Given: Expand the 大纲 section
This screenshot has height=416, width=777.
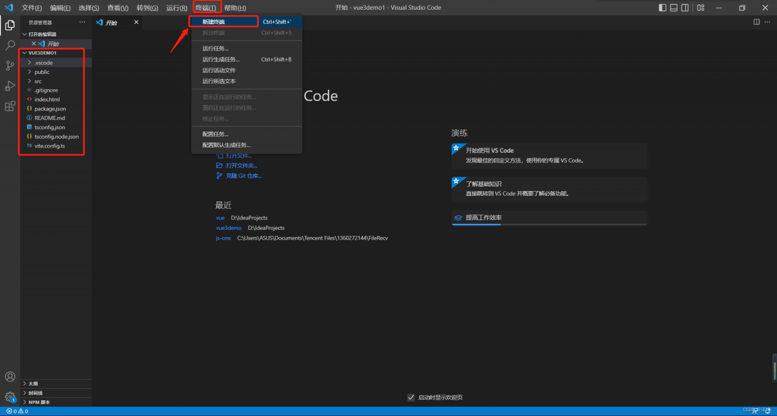Looking at the screenshot, I should [56, 383].
